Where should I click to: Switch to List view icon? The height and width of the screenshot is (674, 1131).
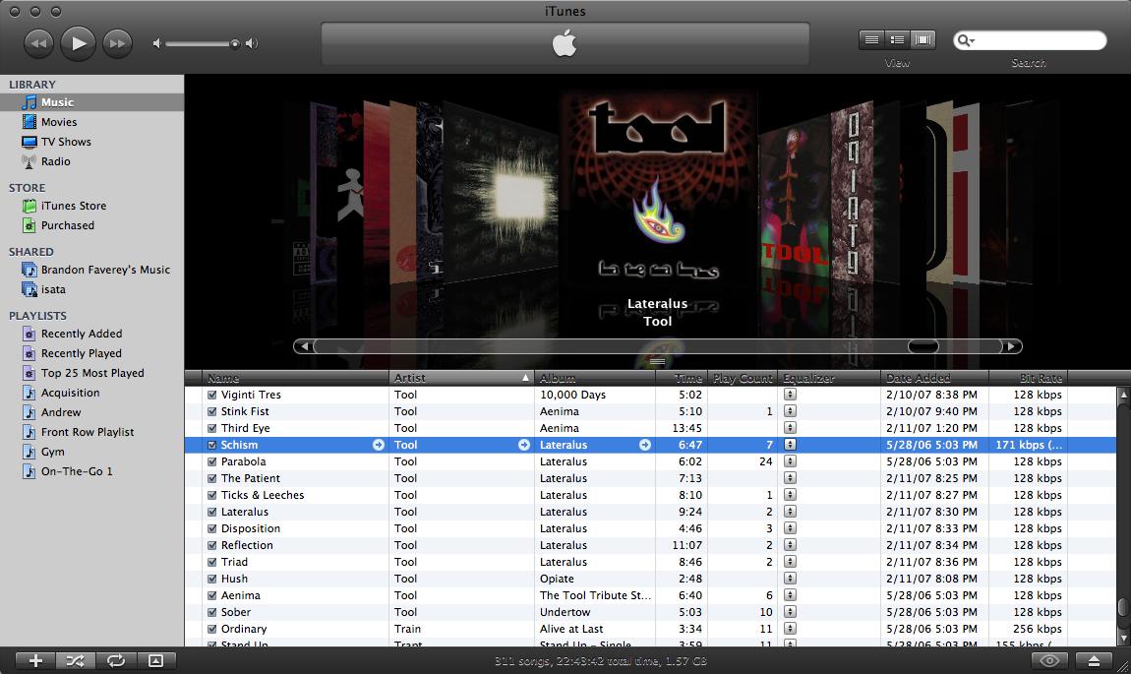[871, 39]
